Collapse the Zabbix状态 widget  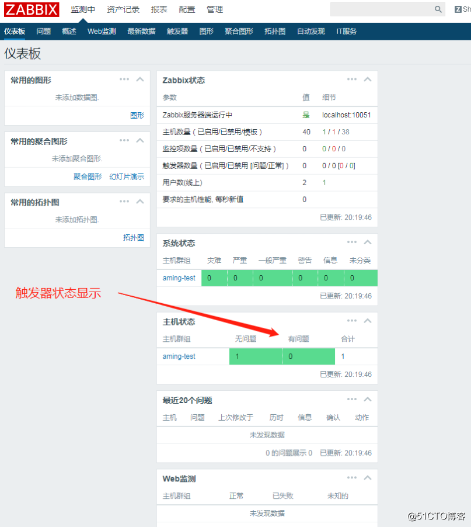pyautogui.click(x=368, y=79)
